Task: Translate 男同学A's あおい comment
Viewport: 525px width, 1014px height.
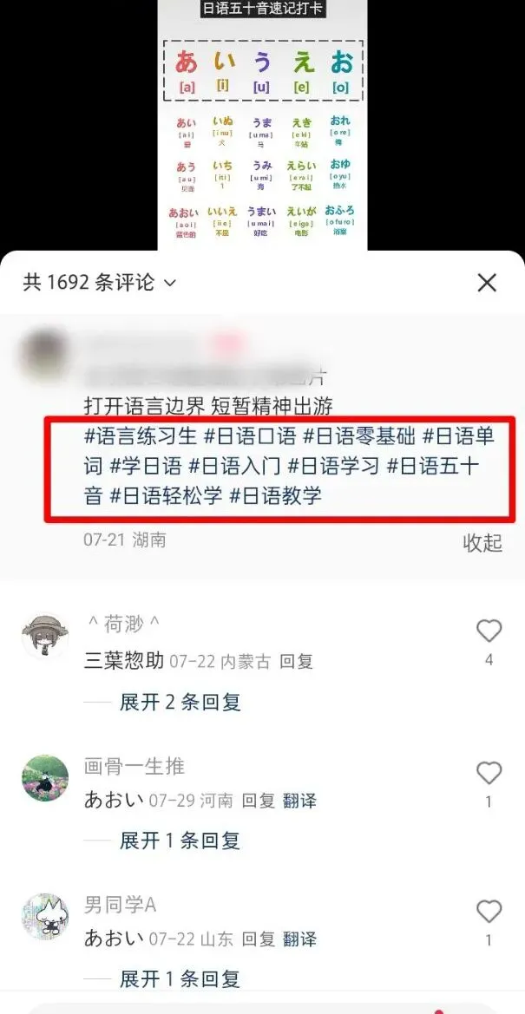Action: (x=299, y=939)
